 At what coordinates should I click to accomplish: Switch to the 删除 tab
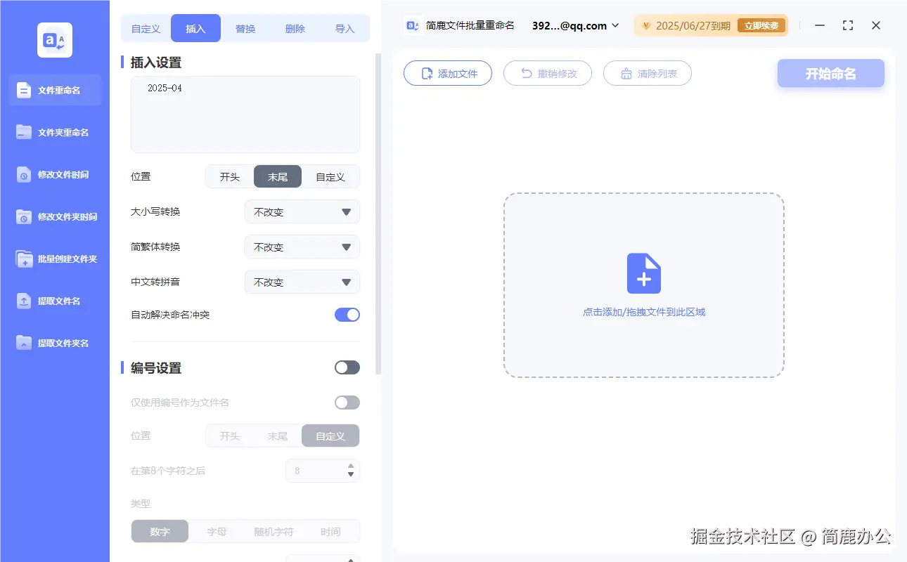295,29
